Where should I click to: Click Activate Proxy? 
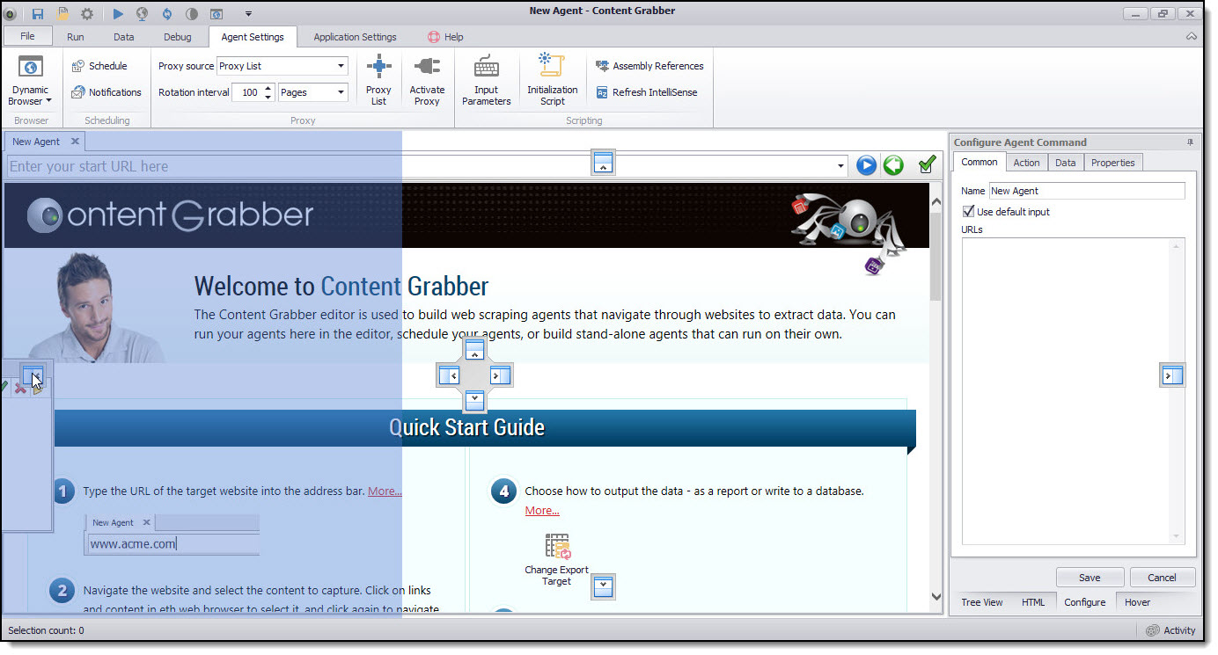tap(427, 81)
